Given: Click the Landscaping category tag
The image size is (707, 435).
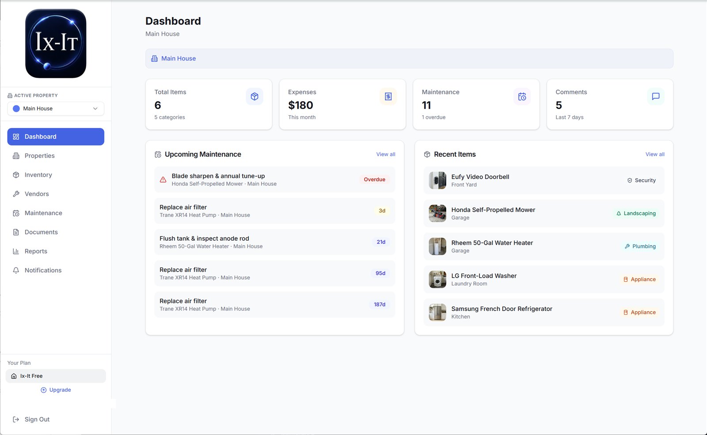Looking at the screenshot, I should click(x=636, y=213).
